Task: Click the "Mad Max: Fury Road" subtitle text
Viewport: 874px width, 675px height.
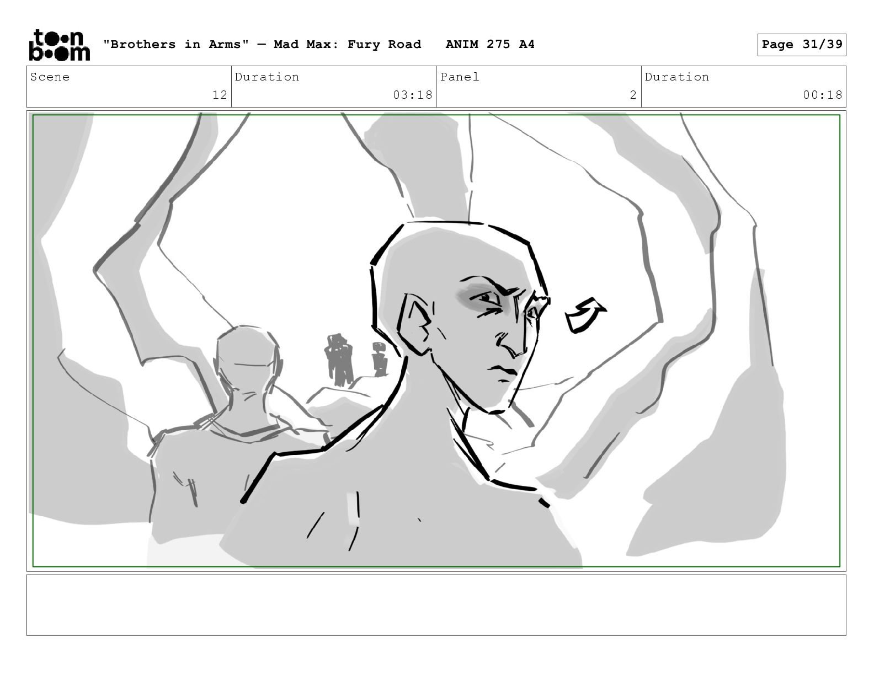Action: [348, 44]
